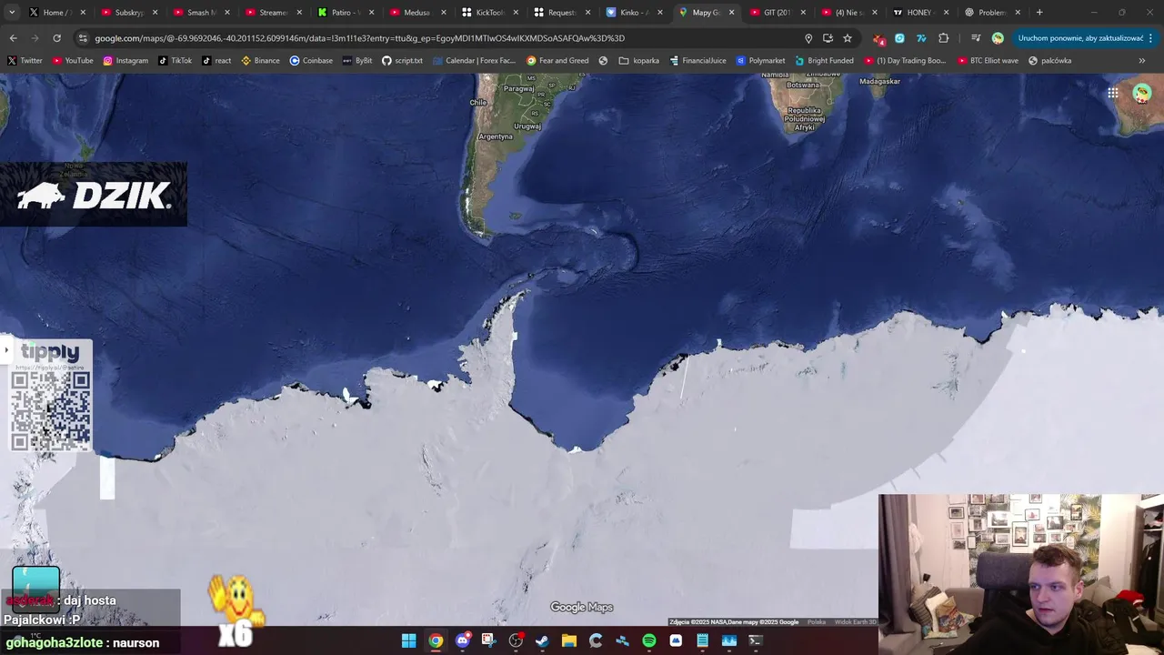The image size is (1164, 655).
Task: Open the Fear and Greed bookmark
Action: click(557, 61)
